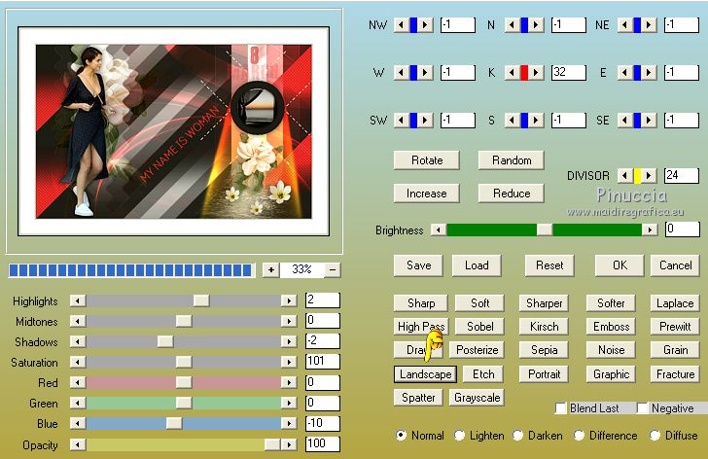Click the Reduce button
708x459 pixels.
coord(512,194)
